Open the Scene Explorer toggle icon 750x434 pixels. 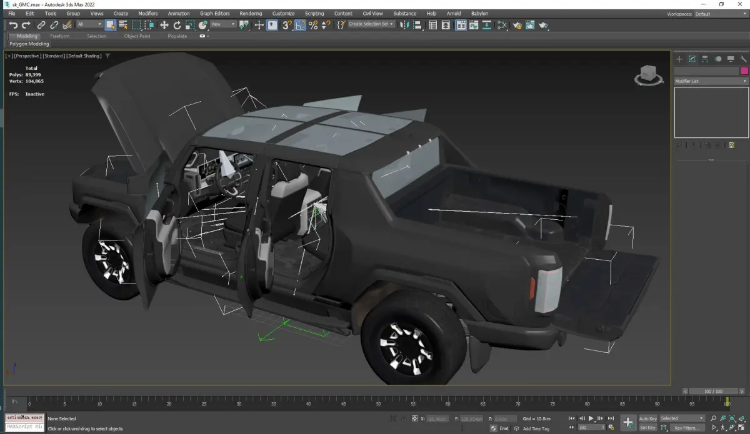[432, 25]
